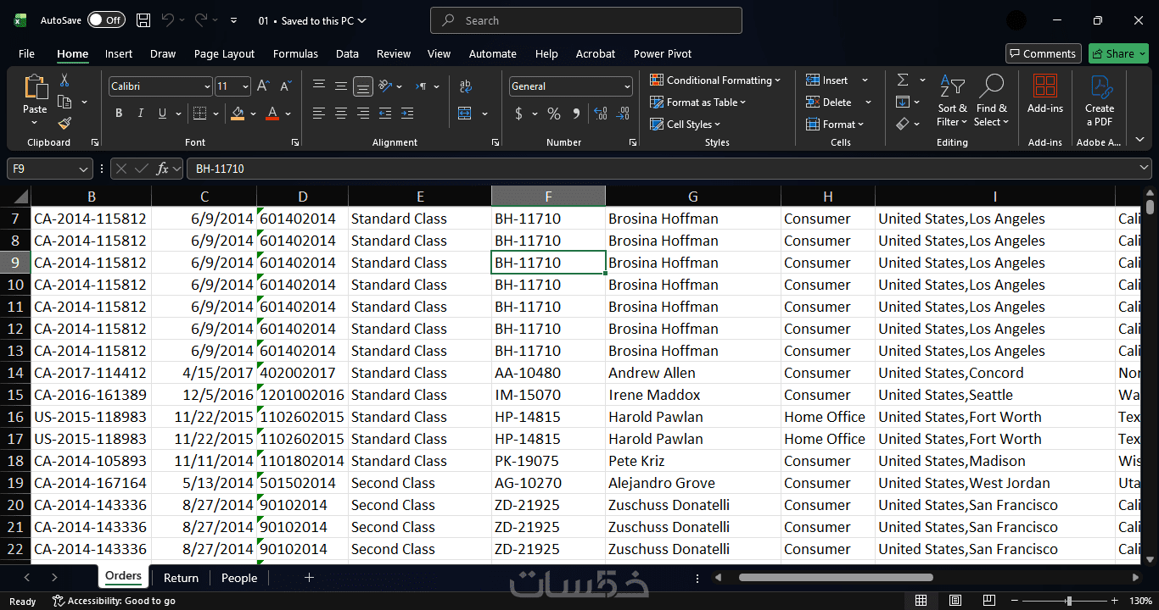Open Cell Styles menu
Image resolution: width=1159 pixels, height=610 pixels.
[686, 125]
